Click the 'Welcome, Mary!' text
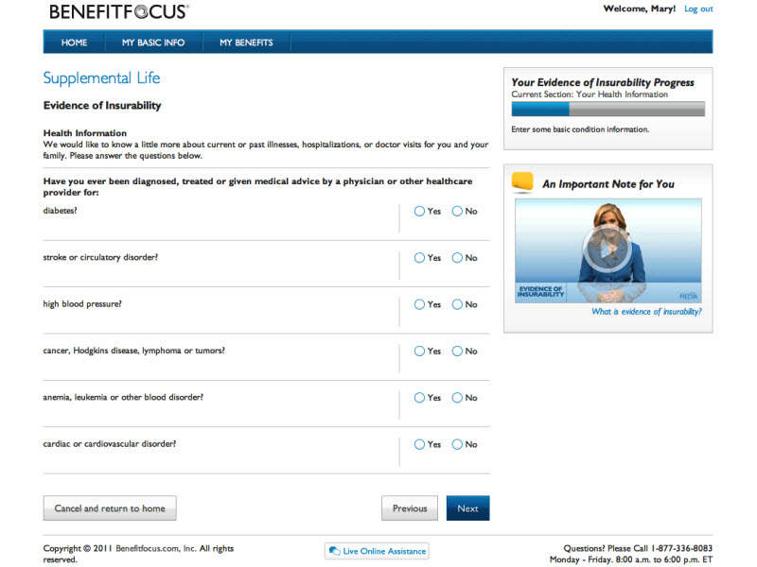The width and height of the screenshot is (757, 567). click(x=640, y=9)
